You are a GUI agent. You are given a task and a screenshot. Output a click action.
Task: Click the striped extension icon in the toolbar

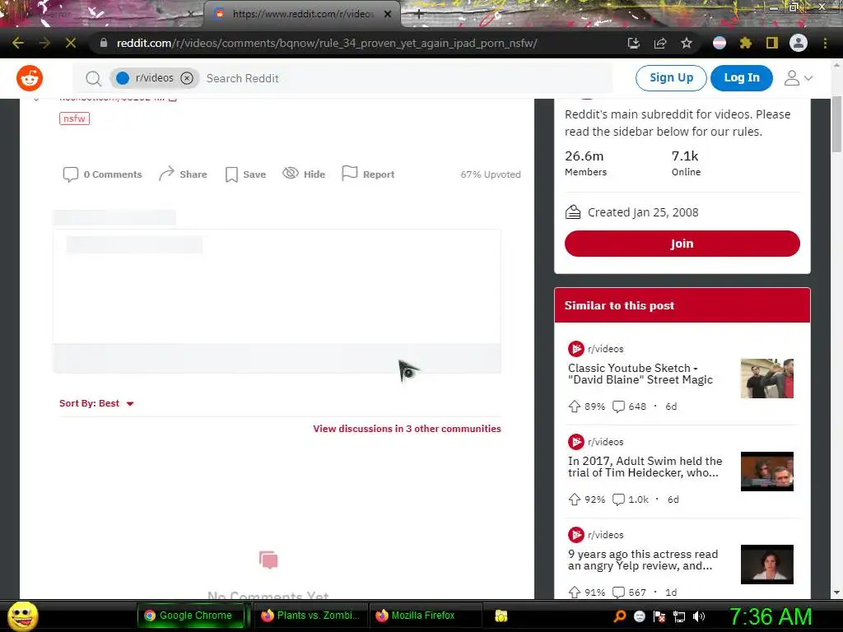point(720,43)
